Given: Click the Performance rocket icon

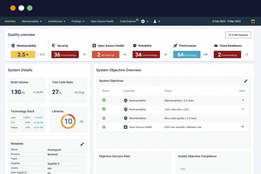Looking at the screenshot, I should pos(175,46).
